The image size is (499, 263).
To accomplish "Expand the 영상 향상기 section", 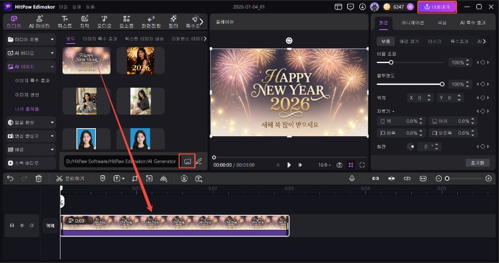I will pyautogui.click(x=31, y=136).
